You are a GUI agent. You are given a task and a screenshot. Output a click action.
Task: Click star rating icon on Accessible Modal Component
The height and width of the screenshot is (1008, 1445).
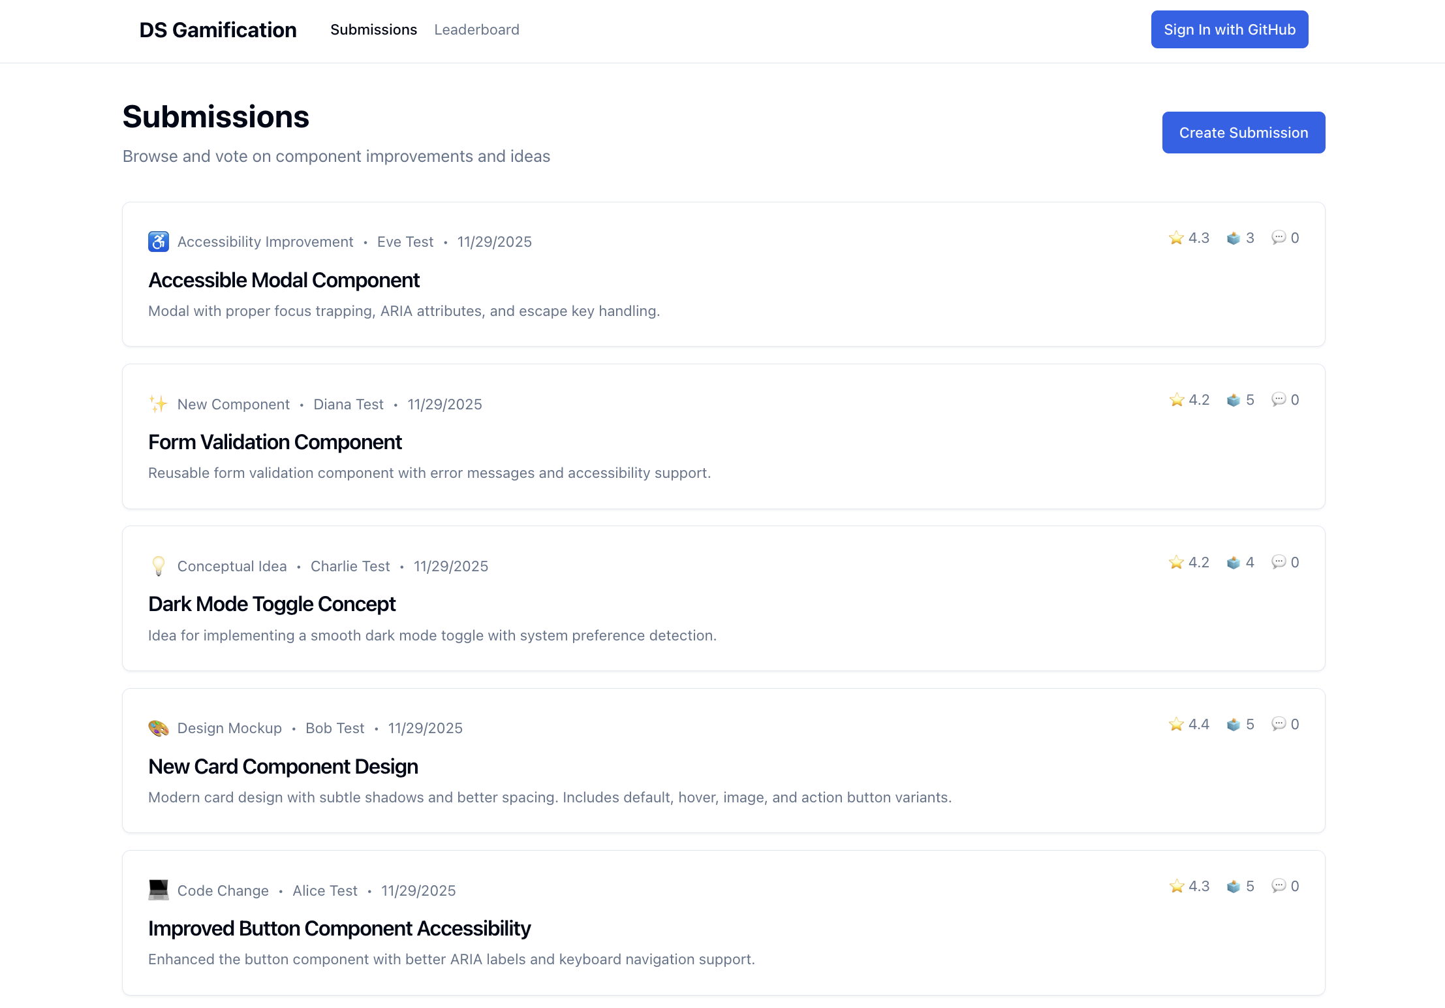click(x=1176, y=238)
